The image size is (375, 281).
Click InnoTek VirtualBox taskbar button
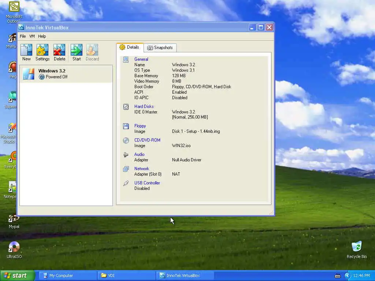click(x=185, y=276)
